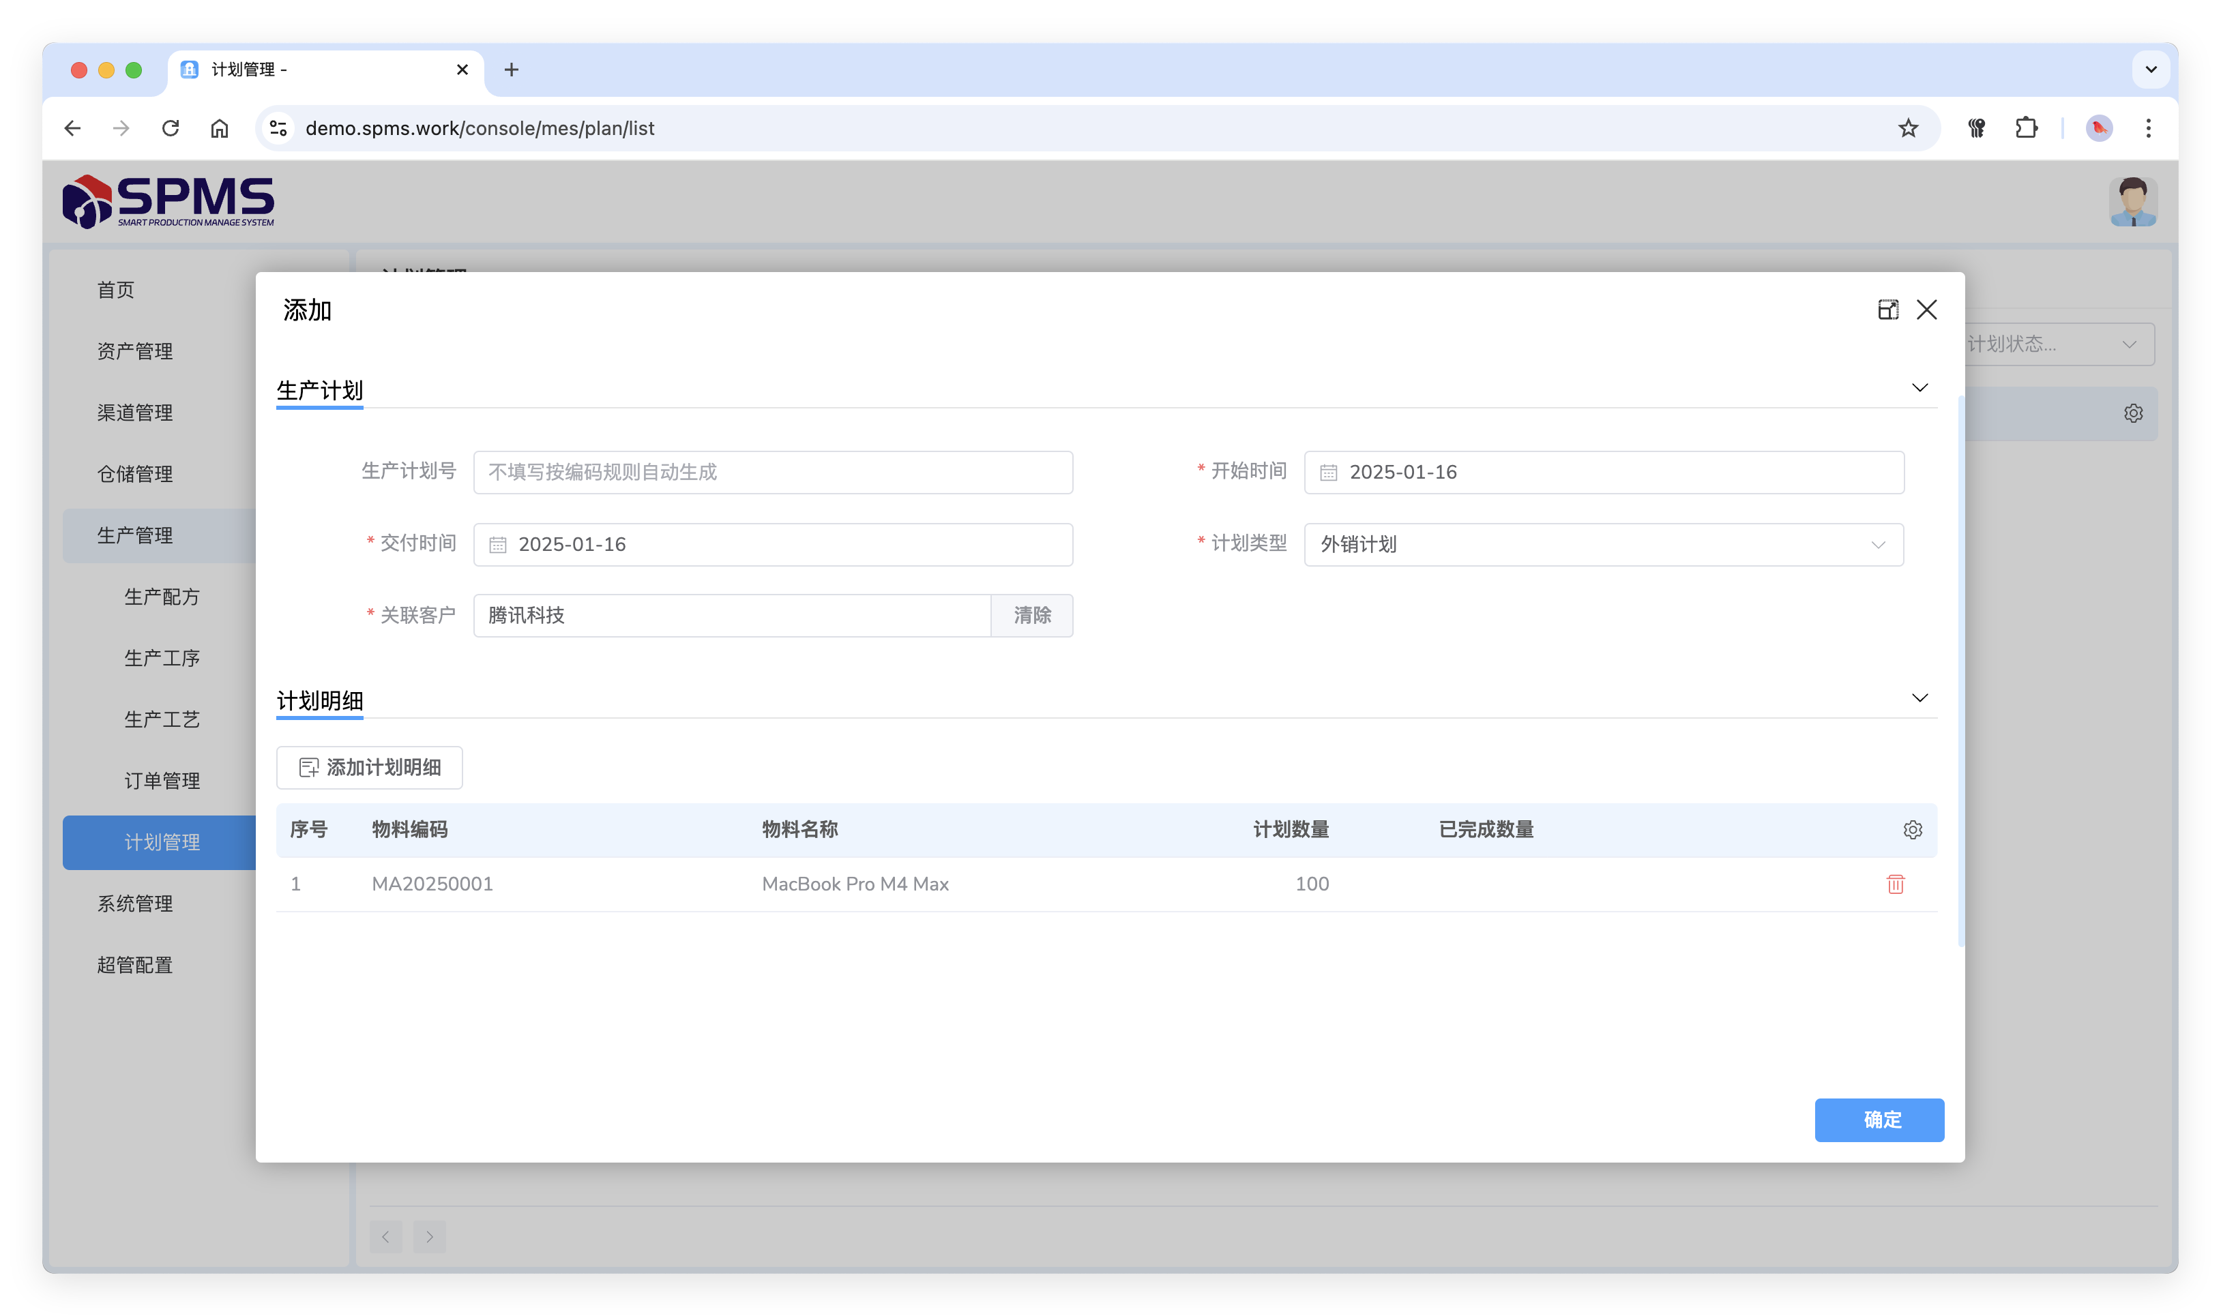2221x1316 pixels.
Task: Click the red trash icon for MA20250001
Action: click(1894, 884)
